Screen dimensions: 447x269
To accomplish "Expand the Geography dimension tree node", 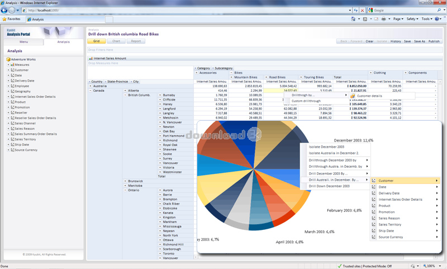I will pyautogui.click(x=8, y=91).
